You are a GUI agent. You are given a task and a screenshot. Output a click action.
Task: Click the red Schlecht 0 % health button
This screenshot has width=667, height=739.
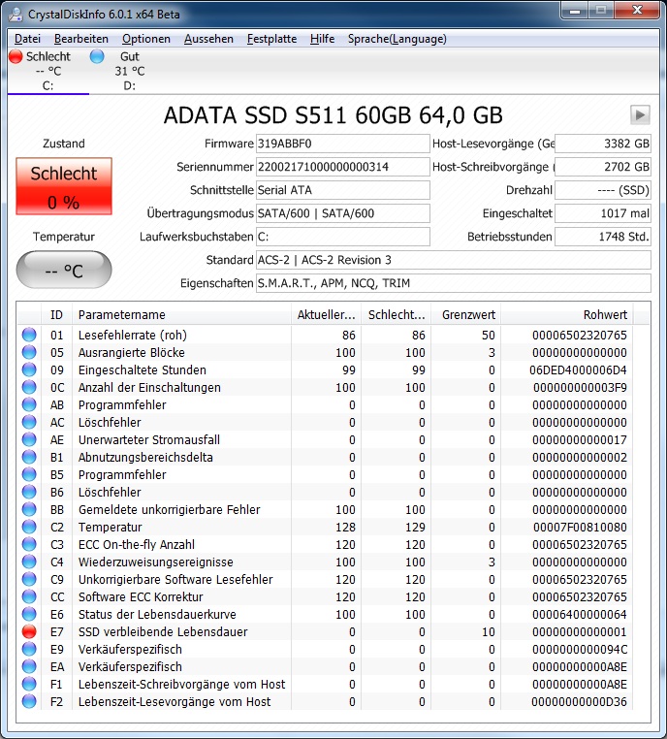click(64, 186)
